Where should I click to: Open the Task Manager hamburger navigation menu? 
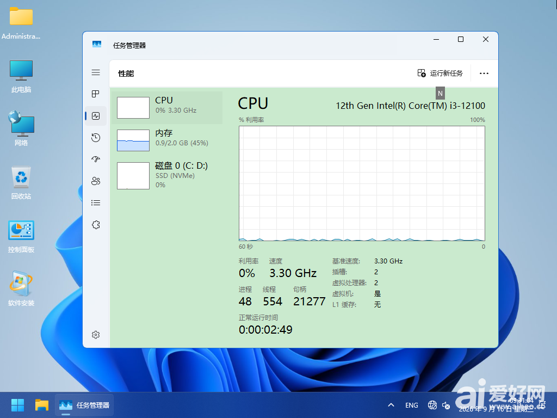[96, 72]
